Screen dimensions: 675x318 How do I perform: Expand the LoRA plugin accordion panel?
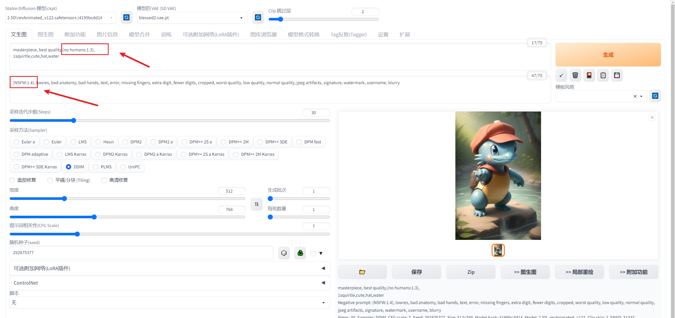click(x=170, y=268)
